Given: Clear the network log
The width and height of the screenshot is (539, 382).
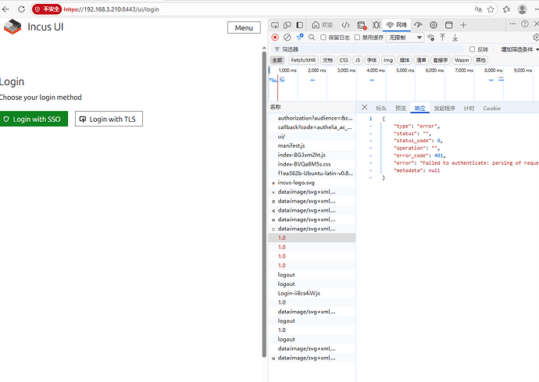Looking at the screenshot, I should (x=287, y=37).
